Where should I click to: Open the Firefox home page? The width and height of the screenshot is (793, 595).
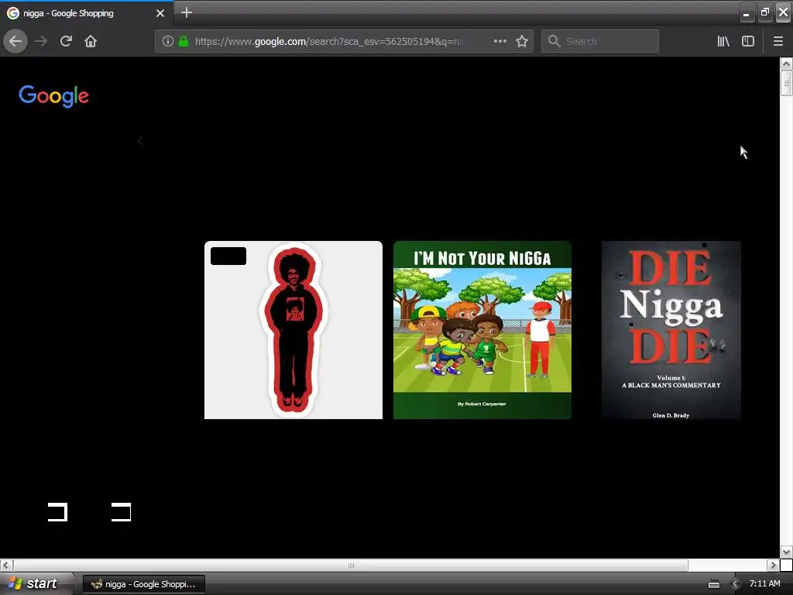point(91,41)
